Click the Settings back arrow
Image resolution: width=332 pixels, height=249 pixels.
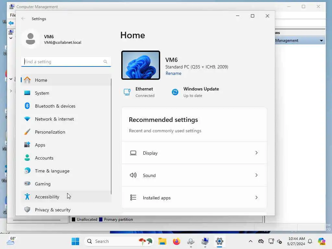[23, 18]
